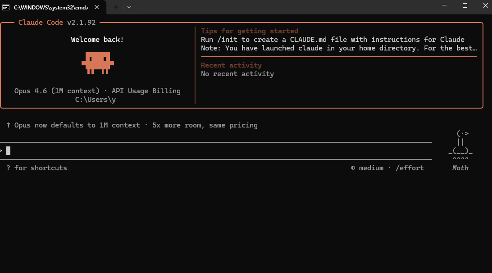This screenshot has width=492, height=273.
Task: Click the '? for shortcuts' hint
Action: 36,168
